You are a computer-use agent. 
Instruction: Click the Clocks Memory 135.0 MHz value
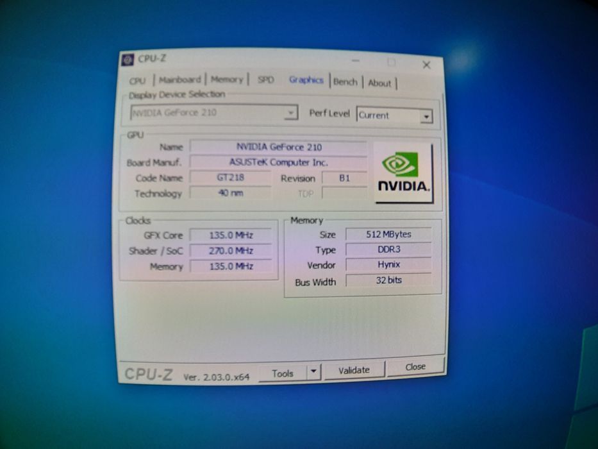(x=231, y=266)
